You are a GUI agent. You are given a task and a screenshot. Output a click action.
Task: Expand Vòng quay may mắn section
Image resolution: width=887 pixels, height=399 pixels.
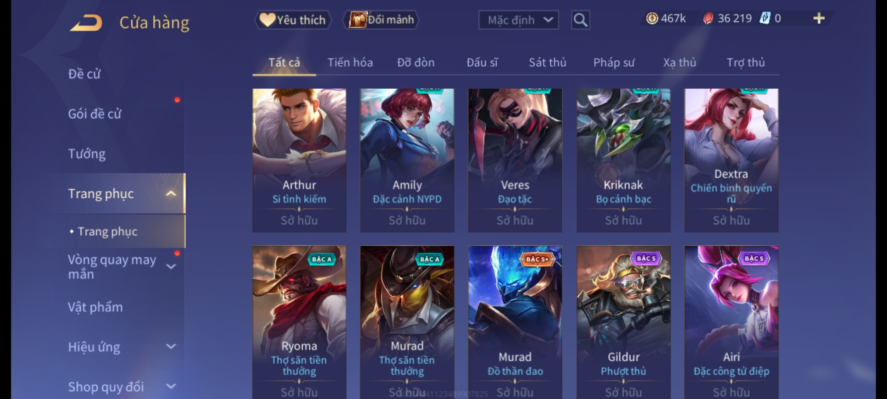click(171, 266)
